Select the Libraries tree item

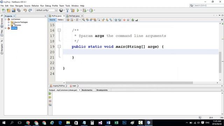tap(17, 25)
